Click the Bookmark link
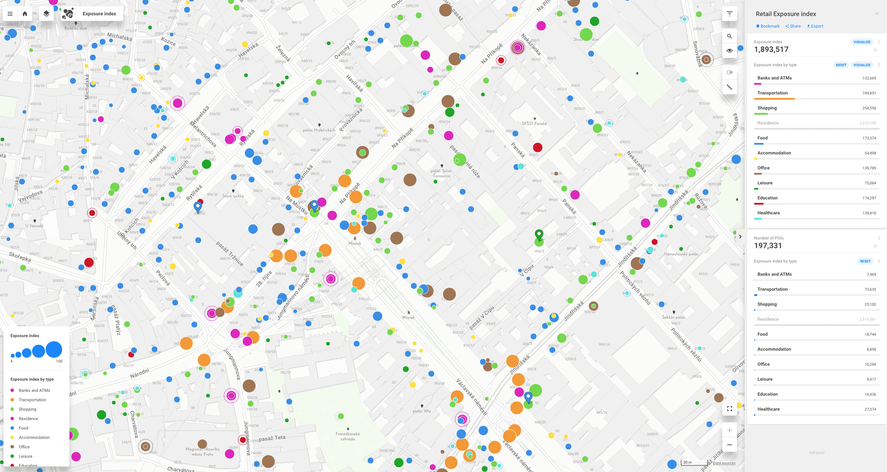The height and width of the screenshot is (472, 887). [768, 26]
